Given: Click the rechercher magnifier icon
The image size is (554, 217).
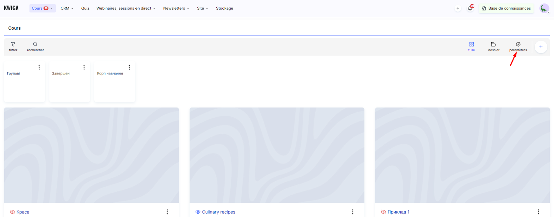Looking at the screenshot, I should [x=35, y=45].
